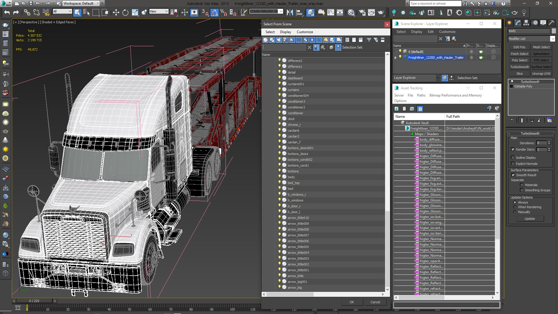
Task: Toggle the Render Iters checkbox
Action: [513, 149]
